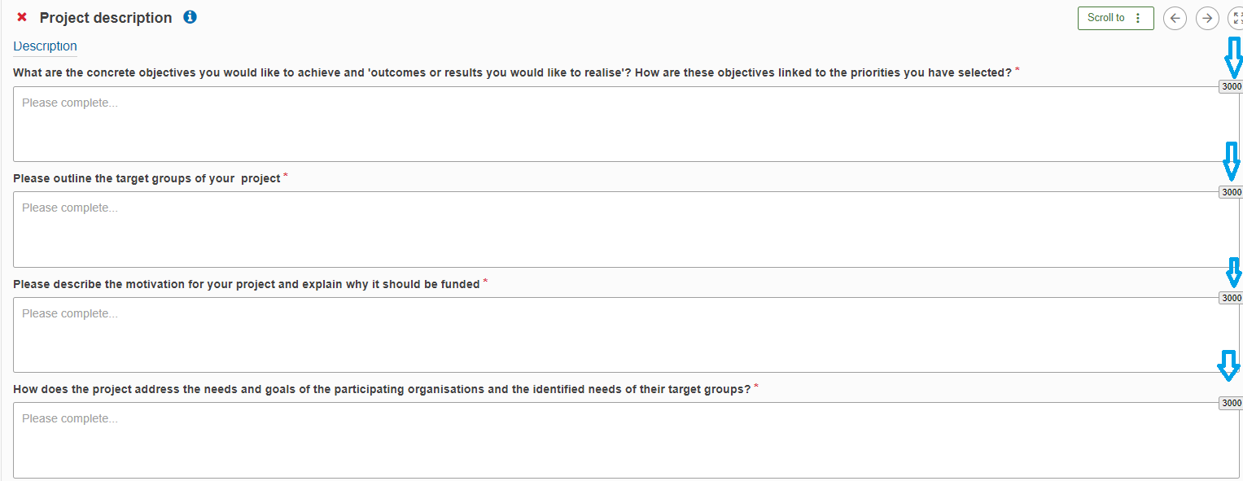Click blue arrow above needs and goals counter
Screen dimensions: 1243x481
(x=1228, y=366)
